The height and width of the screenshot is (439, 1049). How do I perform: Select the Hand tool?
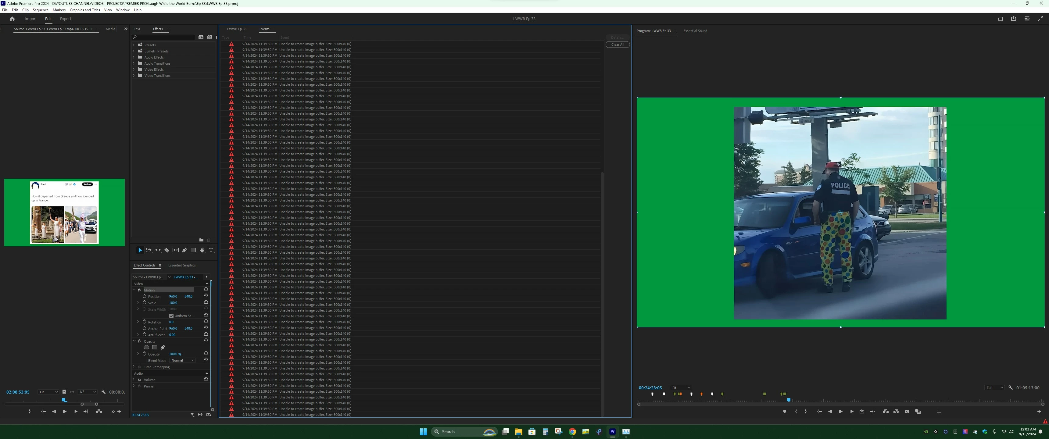tap(202, 250)
